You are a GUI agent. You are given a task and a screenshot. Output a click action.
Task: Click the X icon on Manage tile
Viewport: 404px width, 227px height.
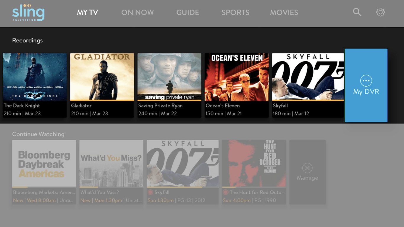(x=307, y=168)
